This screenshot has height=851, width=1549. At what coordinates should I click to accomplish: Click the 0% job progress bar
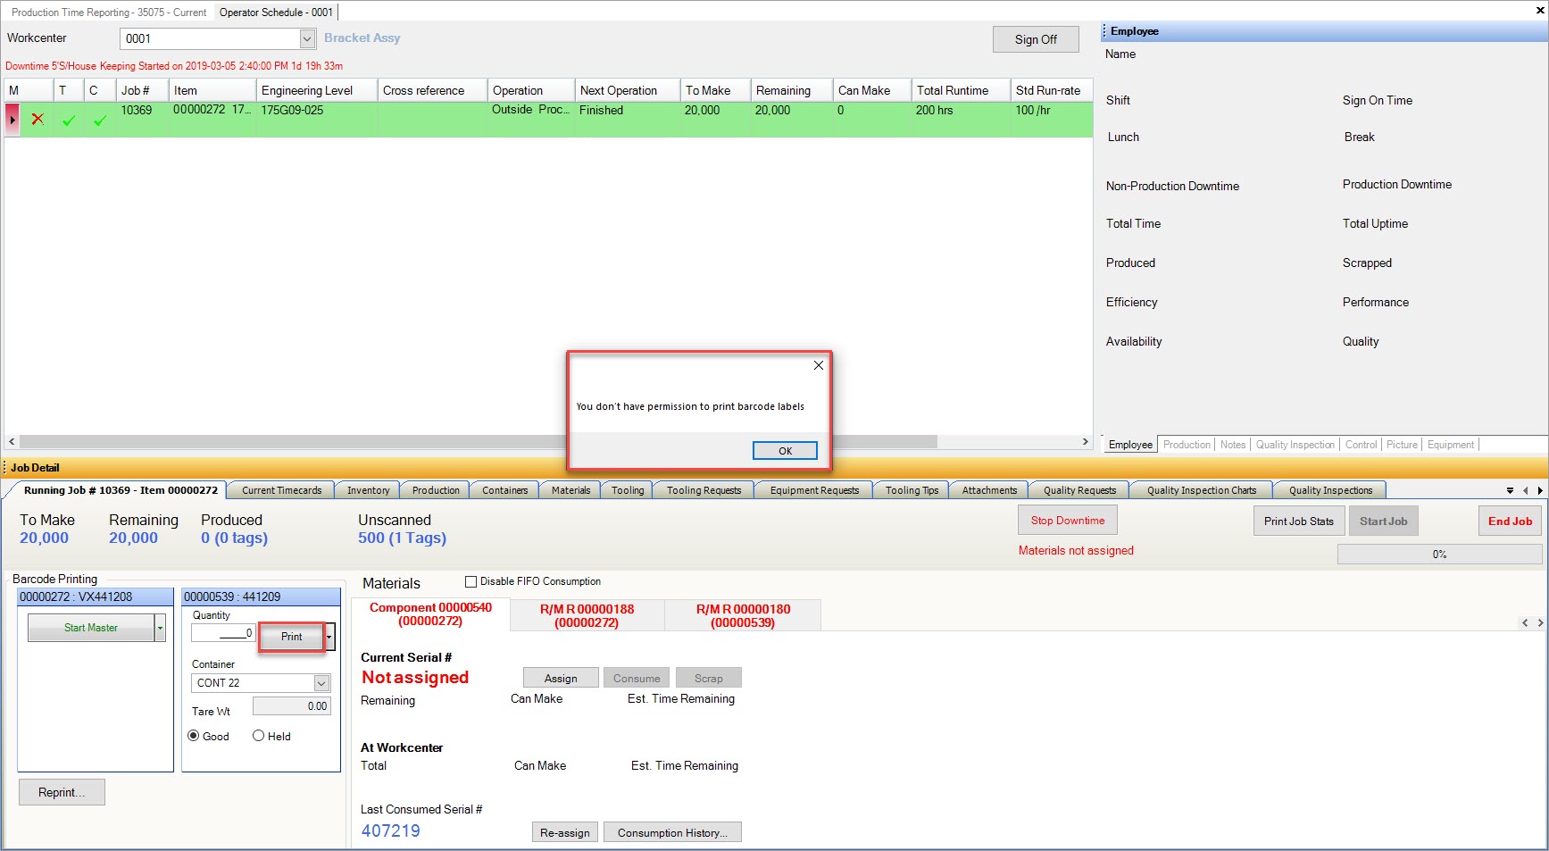tap(1439, 555)
